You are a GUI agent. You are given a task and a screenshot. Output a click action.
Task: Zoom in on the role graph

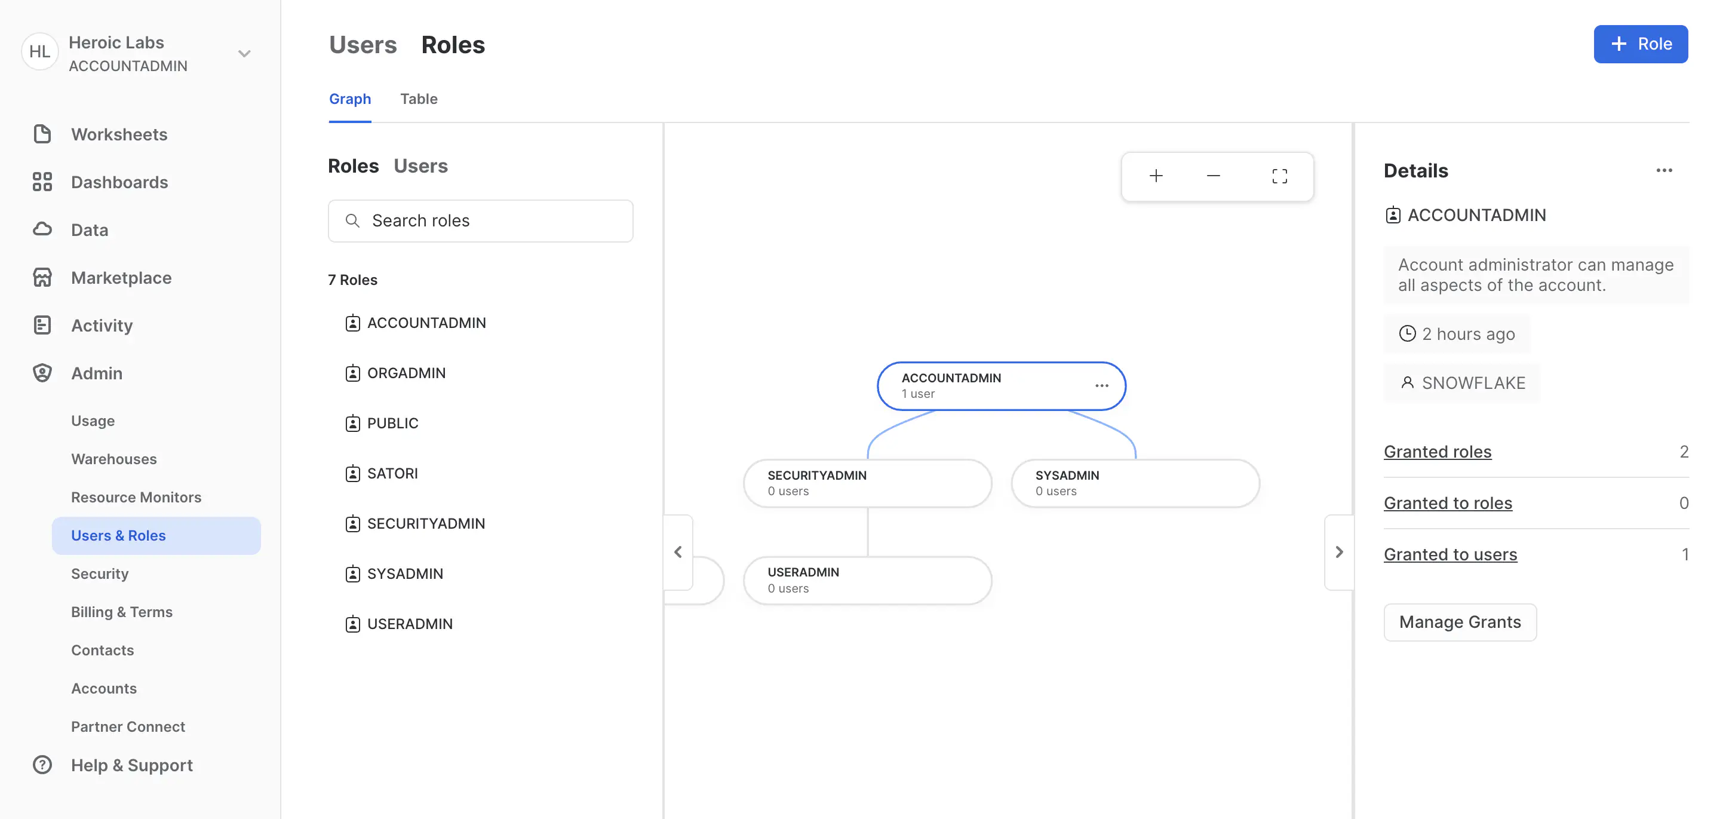coord(1156,176)
